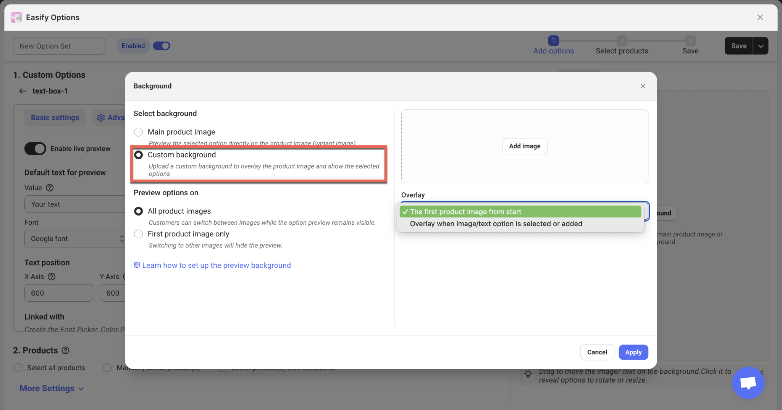This screenshot has width=782, height=410.
Task: Click the help icon beside Products heading
Action: point(66,350)
